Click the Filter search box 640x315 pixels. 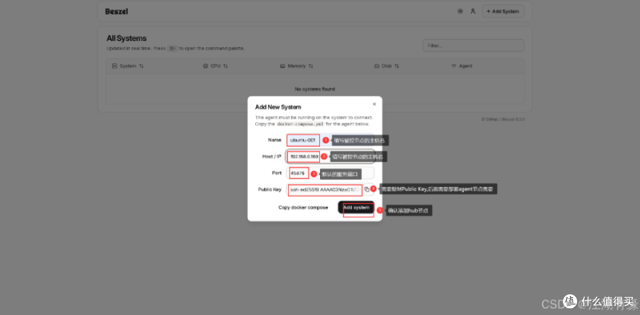pos(473,46)
